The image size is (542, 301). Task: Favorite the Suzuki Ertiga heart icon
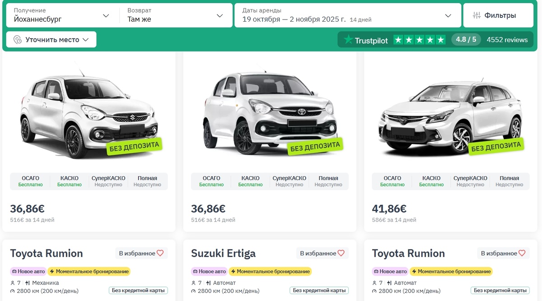click(341, 253)
